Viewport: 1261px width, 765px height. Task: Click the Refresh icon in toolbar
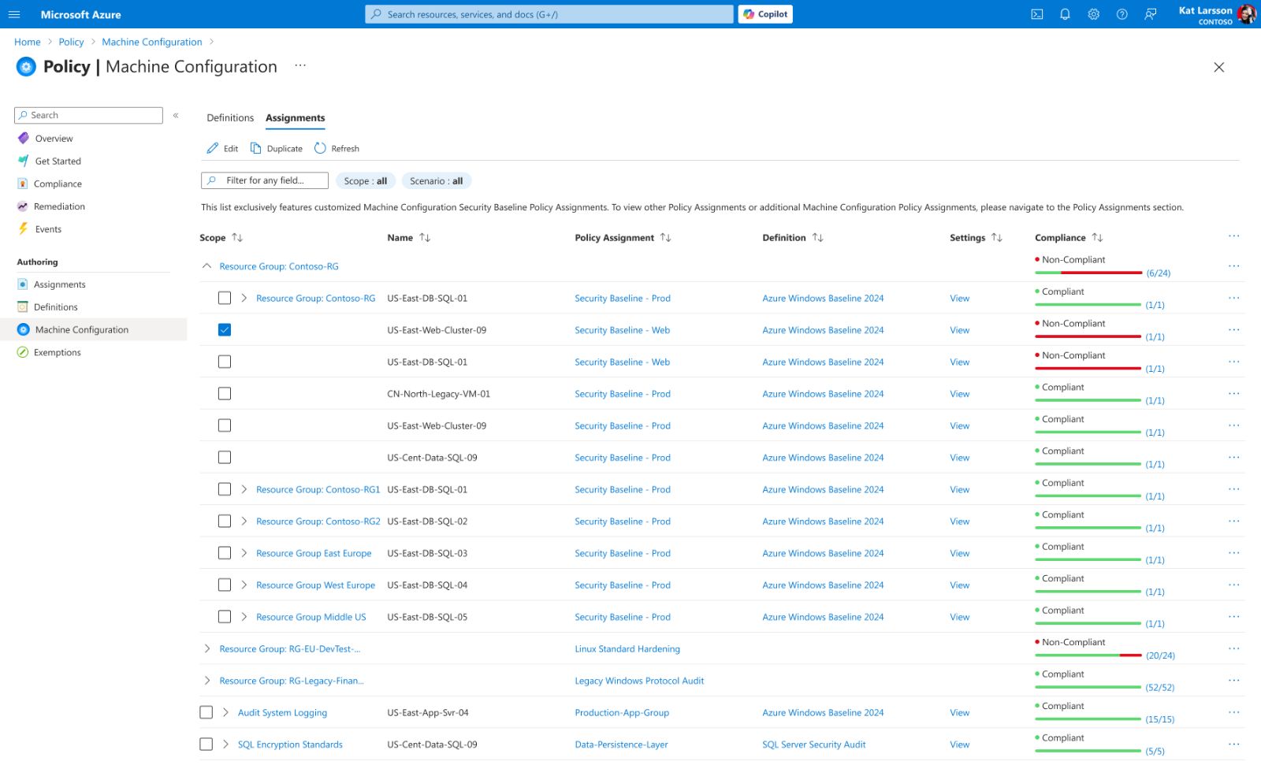pyautogui.click(x=320, y=148)
